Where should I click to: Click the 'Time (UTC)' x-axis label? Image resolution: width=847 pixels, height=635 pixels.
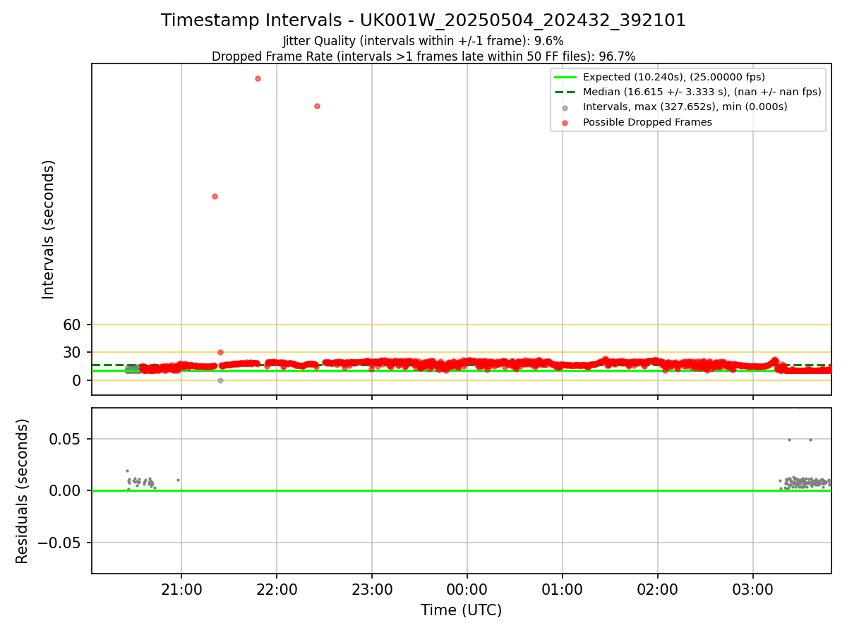[x=462, y=610]
